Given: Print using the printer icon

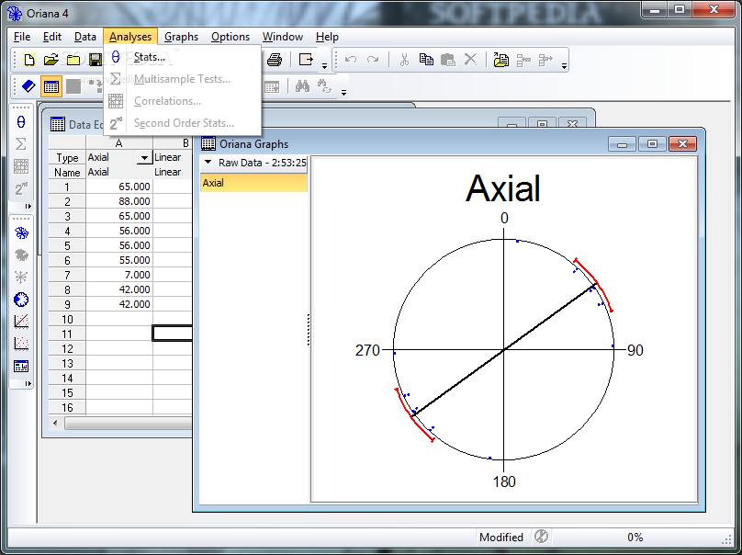Looking at the screenshot, I should pyautogui.click(x=275, y=60).
